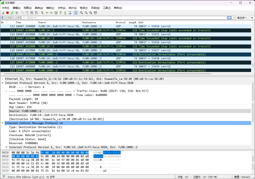Zoom in the main window text
The image size is (255, 179).
coord(81,13)
